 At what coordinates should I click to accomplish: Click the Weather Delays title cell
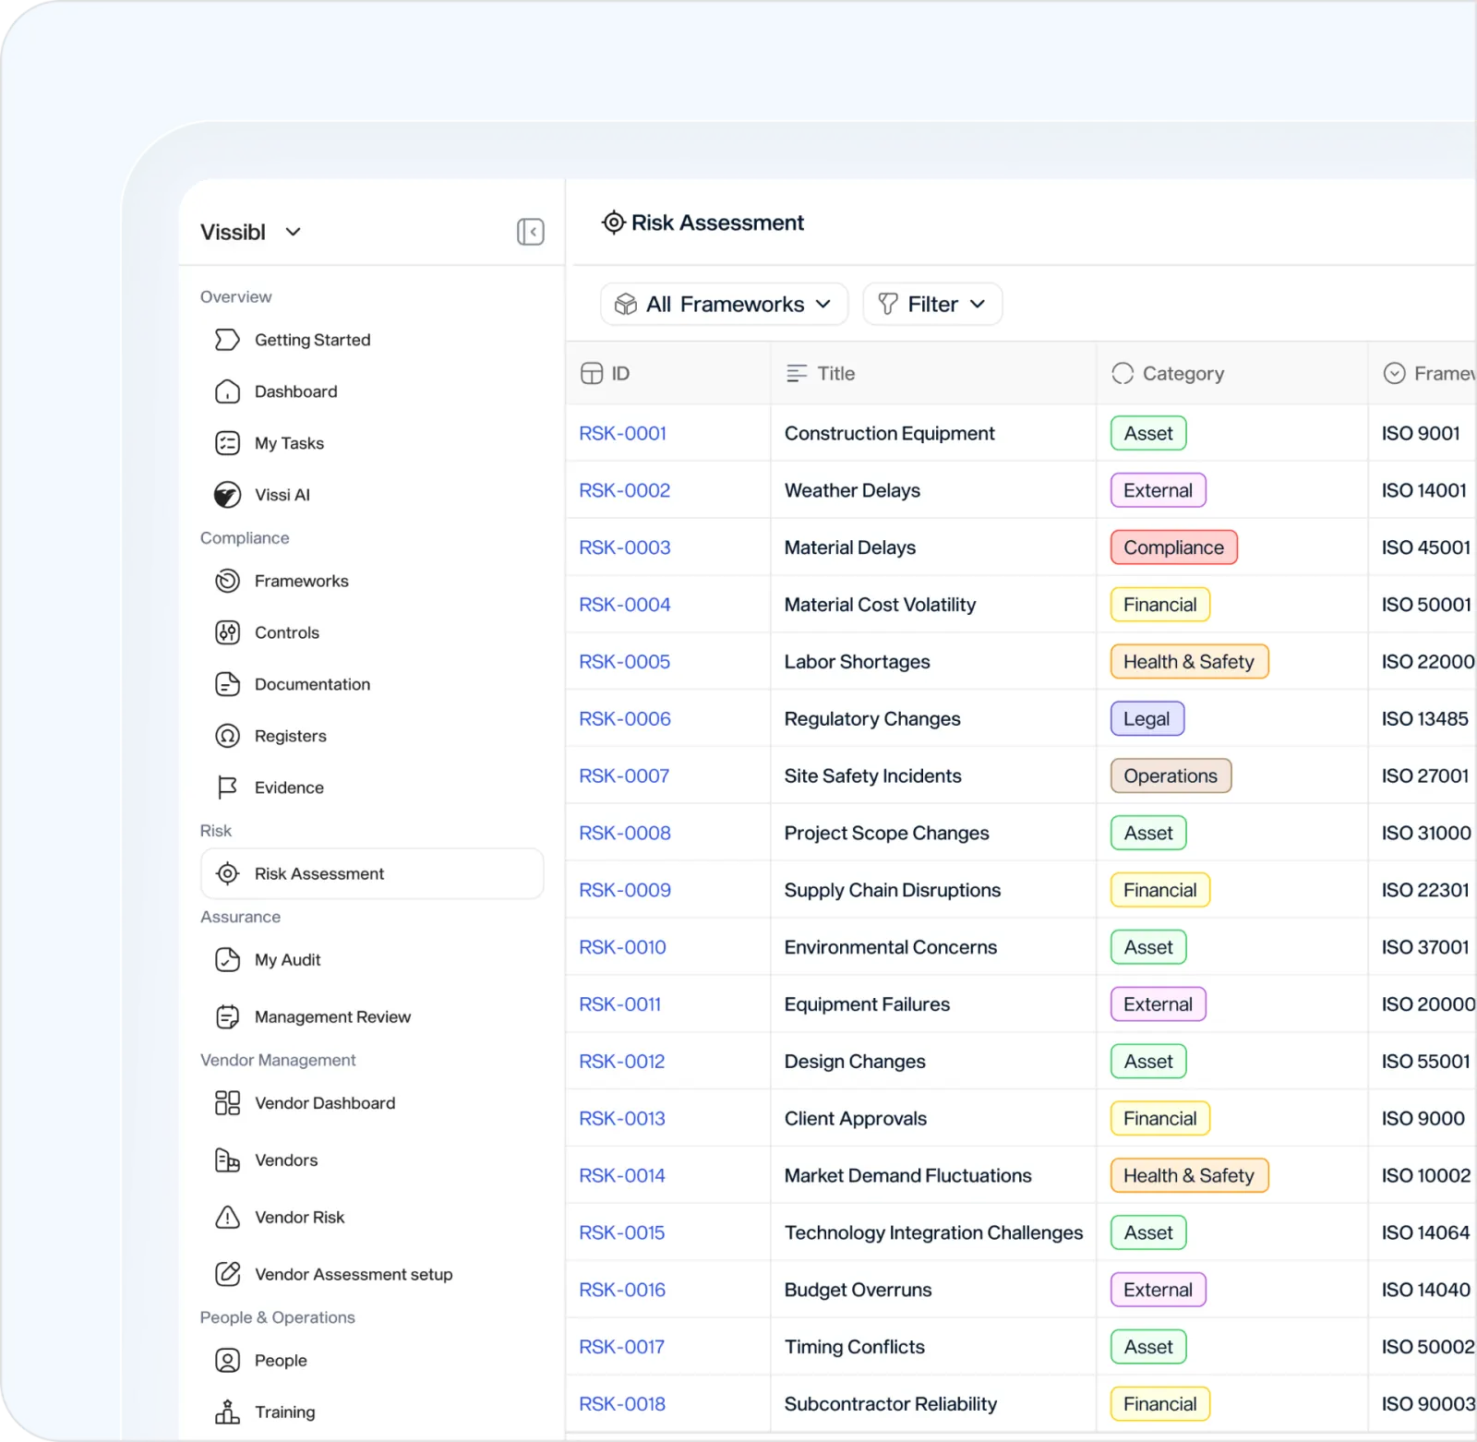(x=852, y=490)
